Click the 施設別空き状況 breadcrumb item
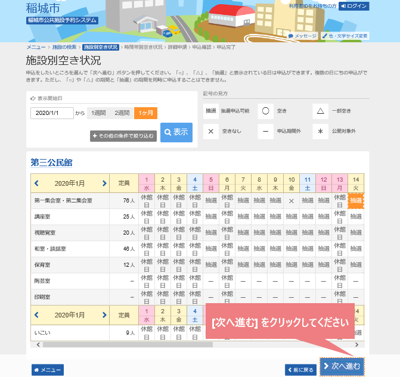Viewport: 400px width, 377px height. pos(101,47)
